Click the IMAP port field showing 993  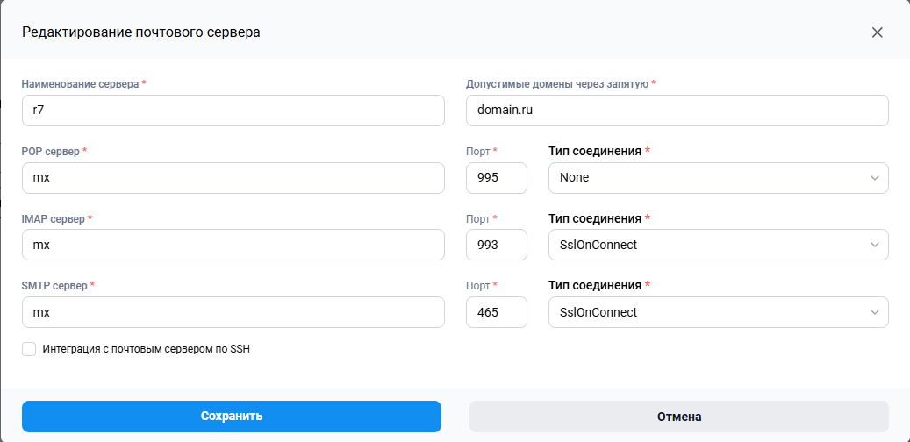496,246
